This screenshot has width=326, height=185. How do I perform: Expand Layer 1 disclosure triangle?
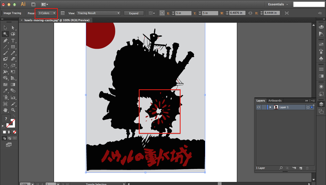270,107
